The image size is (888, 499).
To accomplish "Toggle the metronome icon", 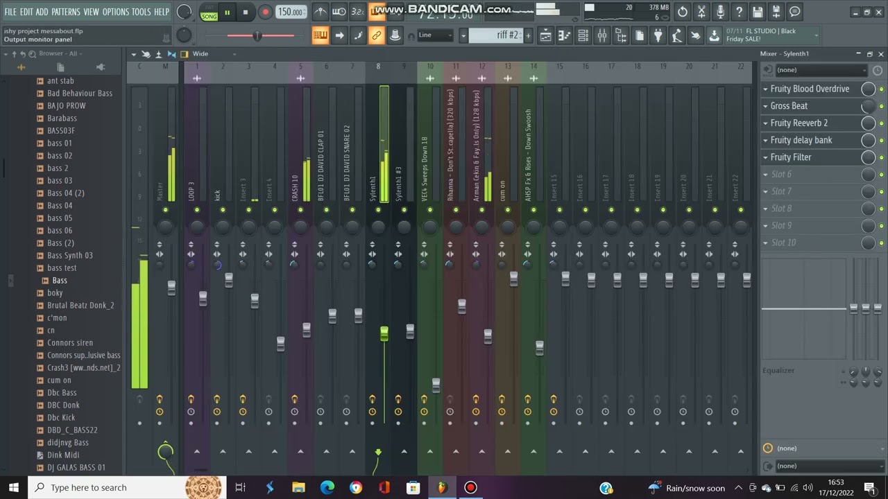I will (x=320, y=12).
